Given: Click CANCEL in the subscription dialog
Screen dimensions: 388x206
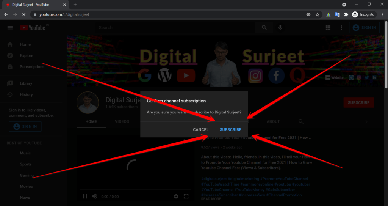Looking at the screenshot, I should tap(201, 129).
